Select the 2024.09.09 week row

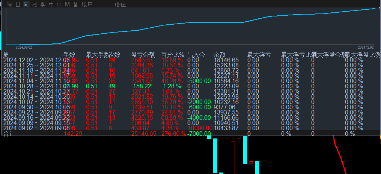(191, 123)
